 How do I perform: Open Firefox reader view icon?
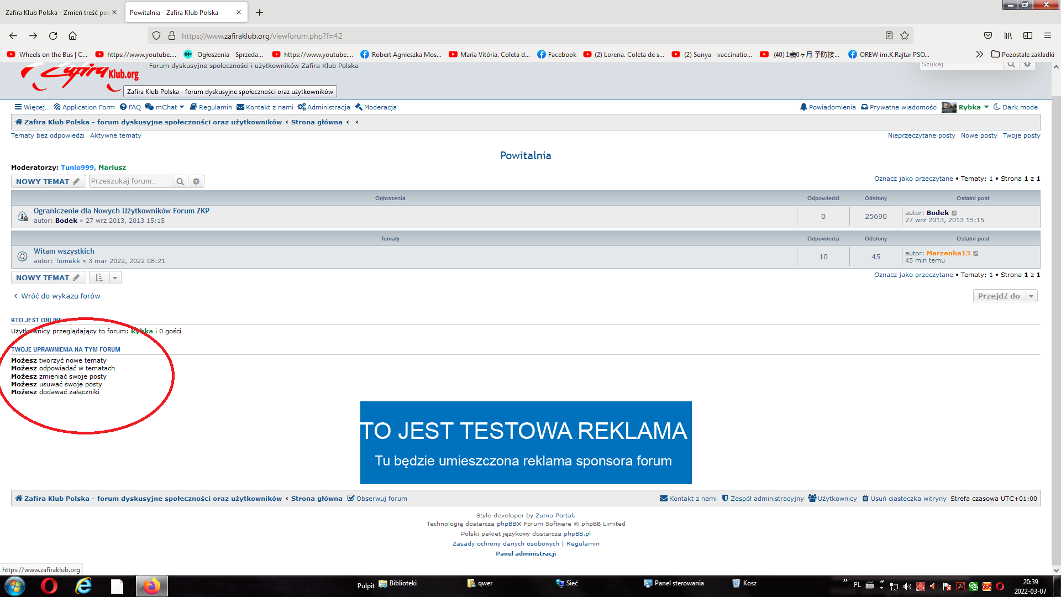(x=889, y=36)
